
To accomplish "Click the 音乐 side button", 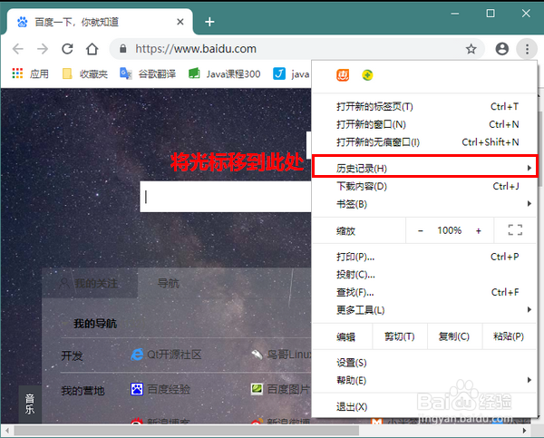I will 30,404.
